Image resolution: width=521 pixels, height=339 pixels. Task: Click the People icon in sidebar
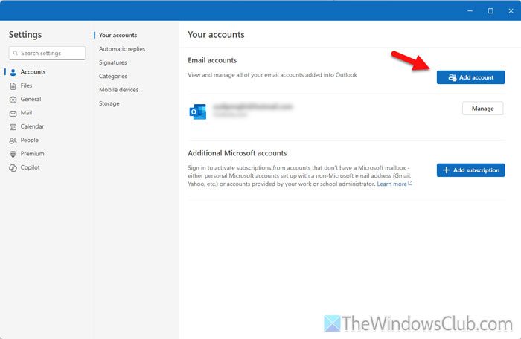click(13, 141)
